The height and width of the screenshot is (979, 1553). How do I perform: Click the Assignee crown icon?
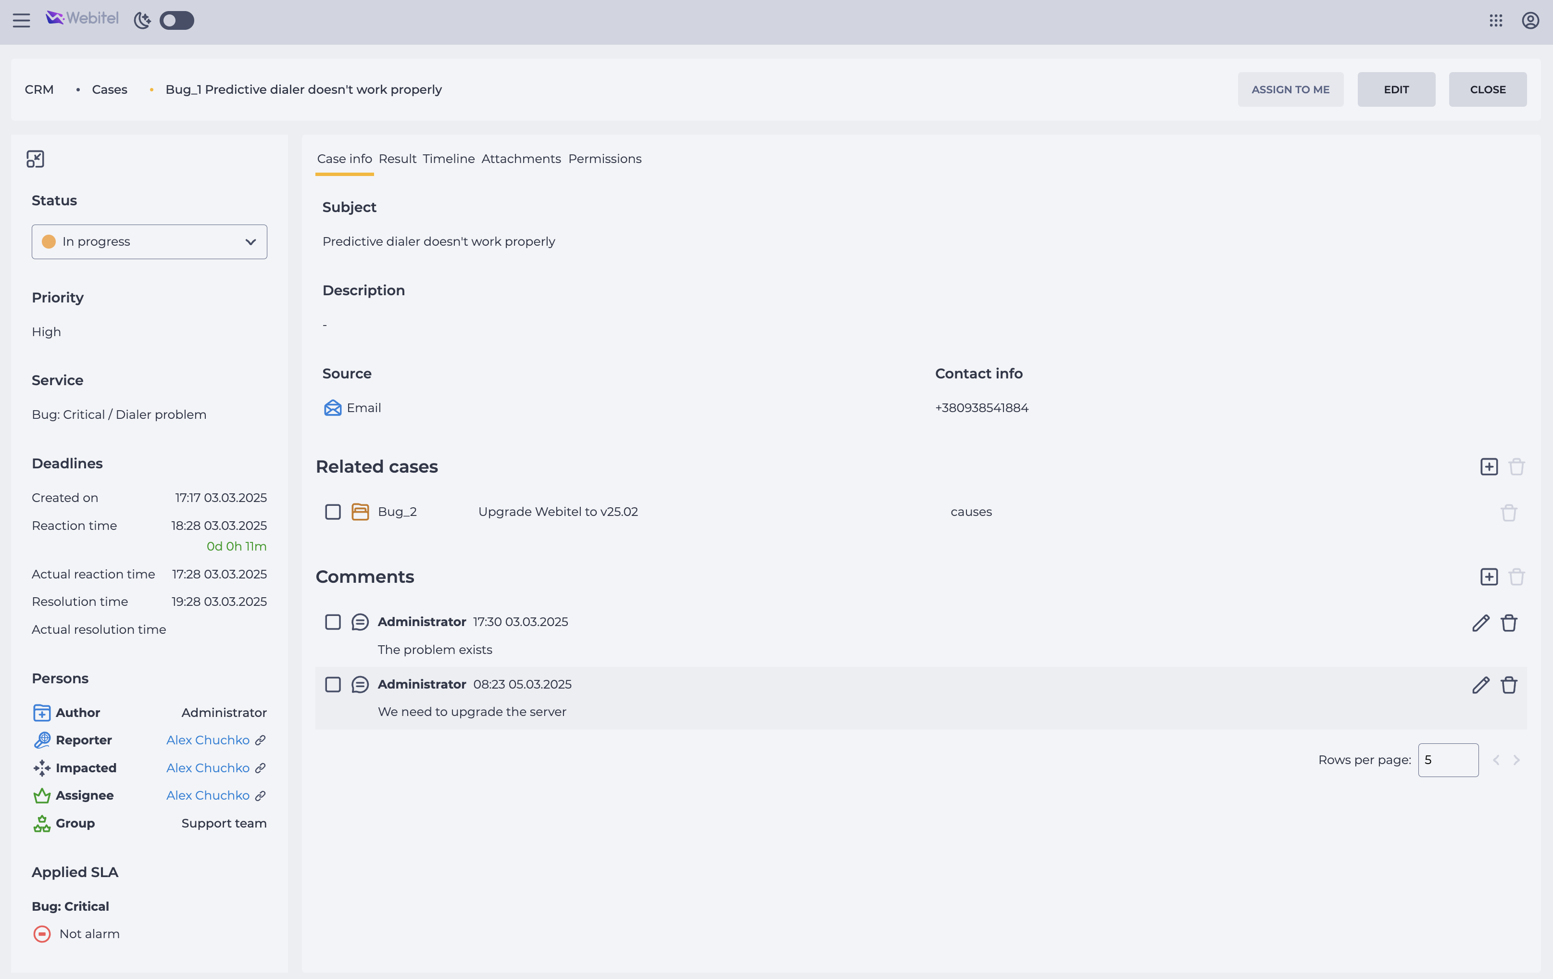point(42,795)
